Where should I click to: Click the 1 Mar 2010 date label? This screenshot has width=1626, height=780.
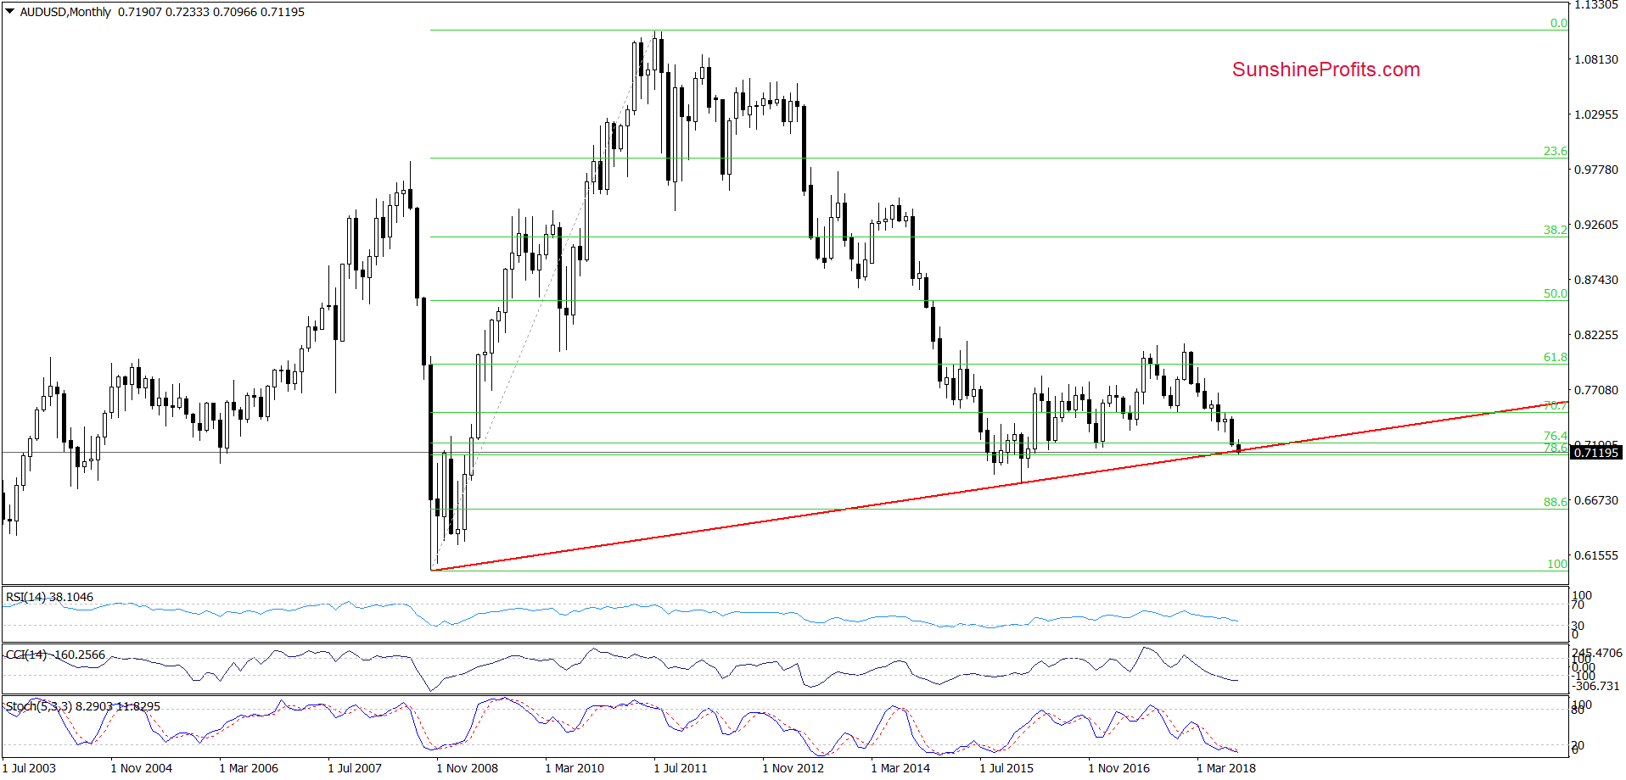point(575,768)
